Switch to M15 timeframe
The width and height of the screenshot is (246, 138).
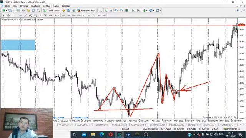point(74,15)
